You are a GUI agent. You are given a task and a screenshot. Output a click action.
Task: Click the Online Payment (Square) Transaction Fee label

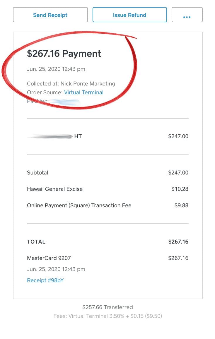pos(79,206)
